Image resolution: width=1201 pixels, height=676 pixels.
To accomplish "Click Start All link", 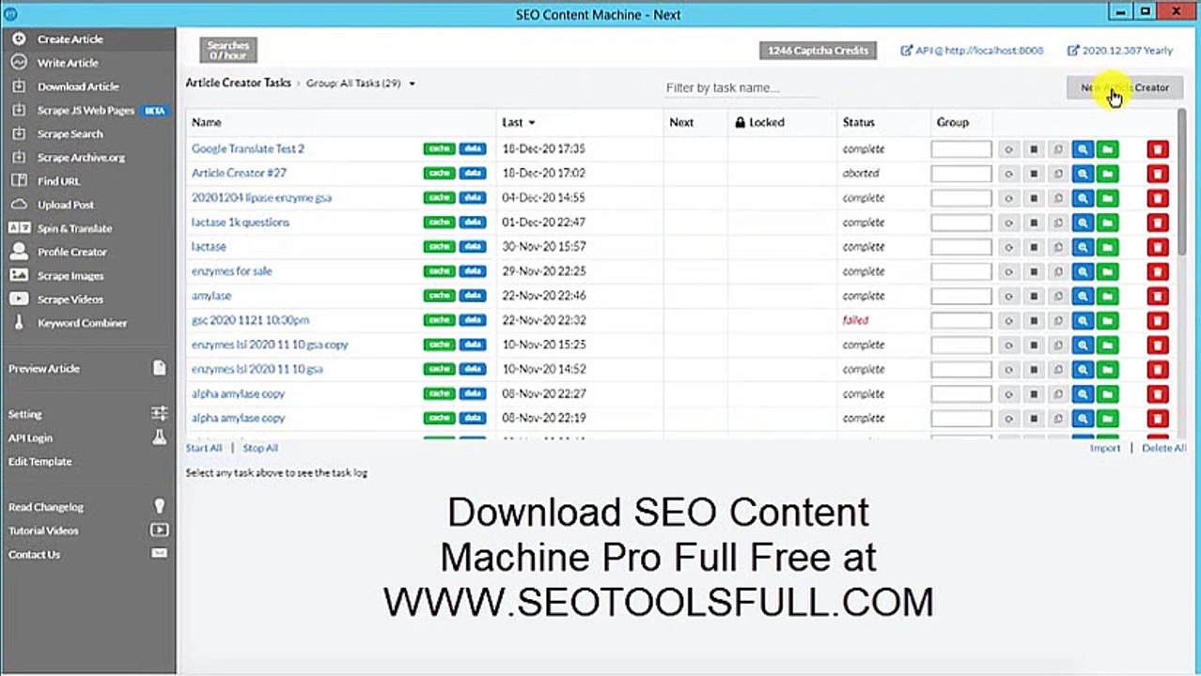I will point(204,448).
